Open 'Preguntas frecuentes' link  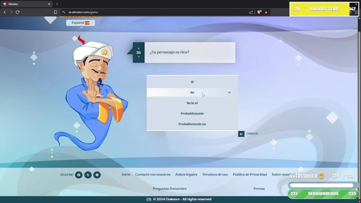[170, 189]
